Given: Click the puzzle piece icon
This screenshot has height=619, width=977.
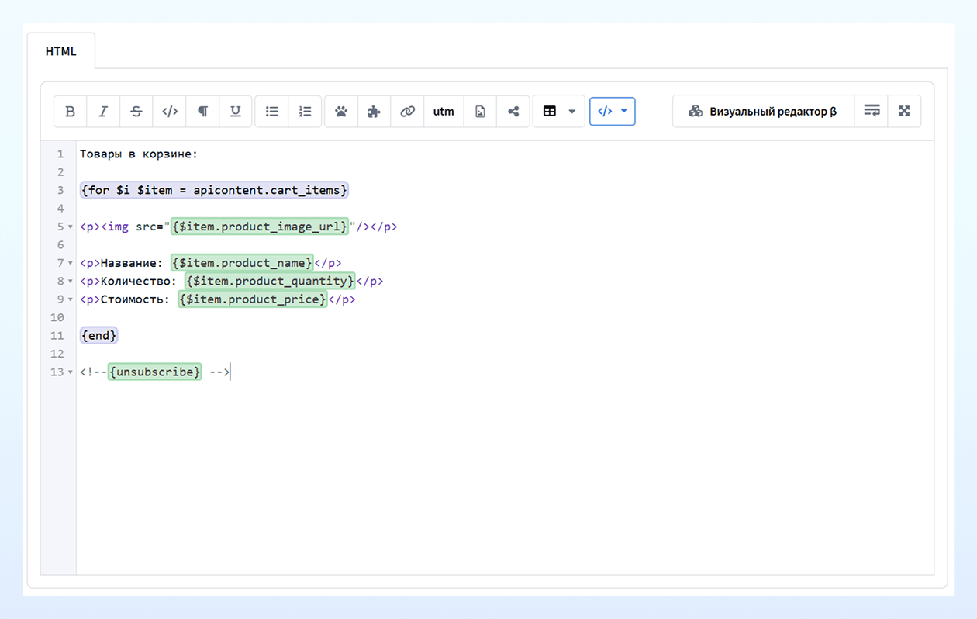Looking at the screenshot, I should pos(374,112).
